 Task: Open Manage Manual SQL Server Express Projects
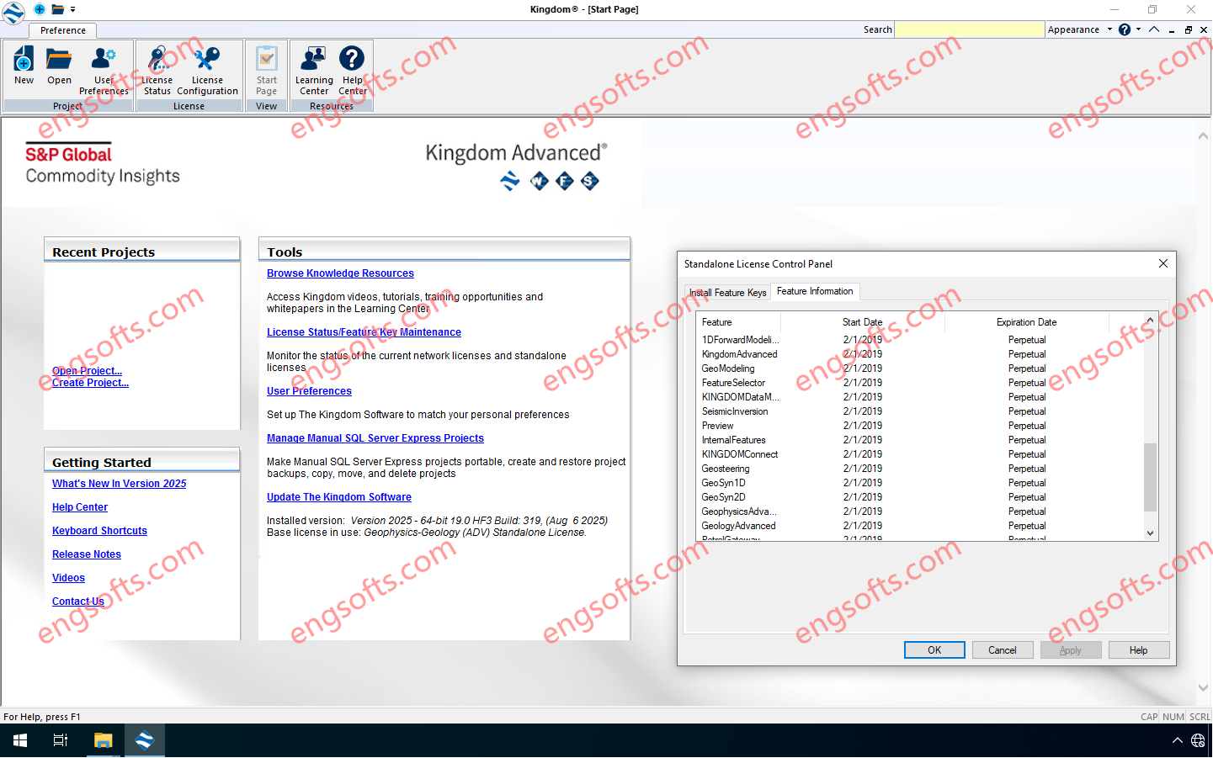(375, 438)
